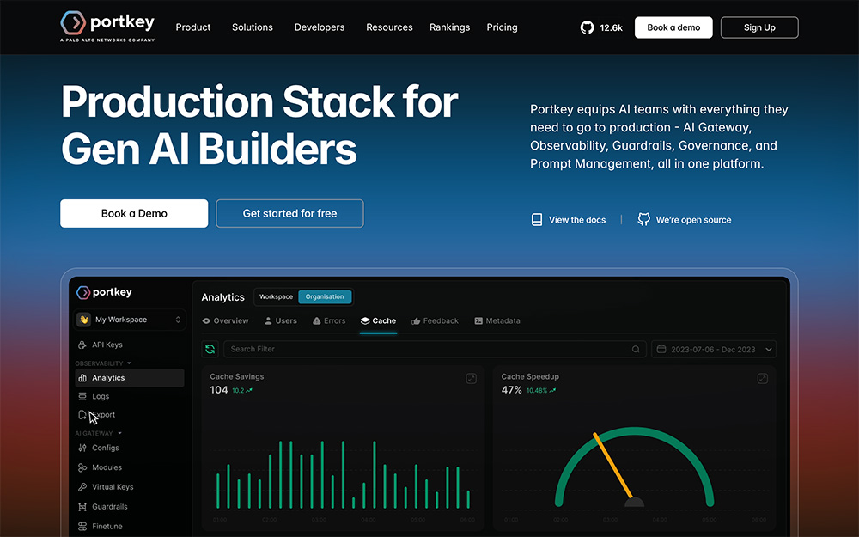Click the Modules icon in sidebar
859x537 pixels.
[82, 467]
